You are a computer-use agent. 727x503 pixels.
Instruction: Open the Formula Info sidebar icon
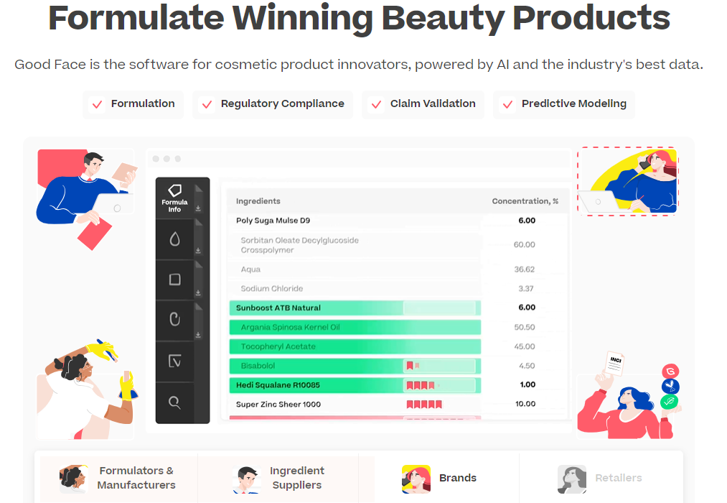[x=175, y=198]
